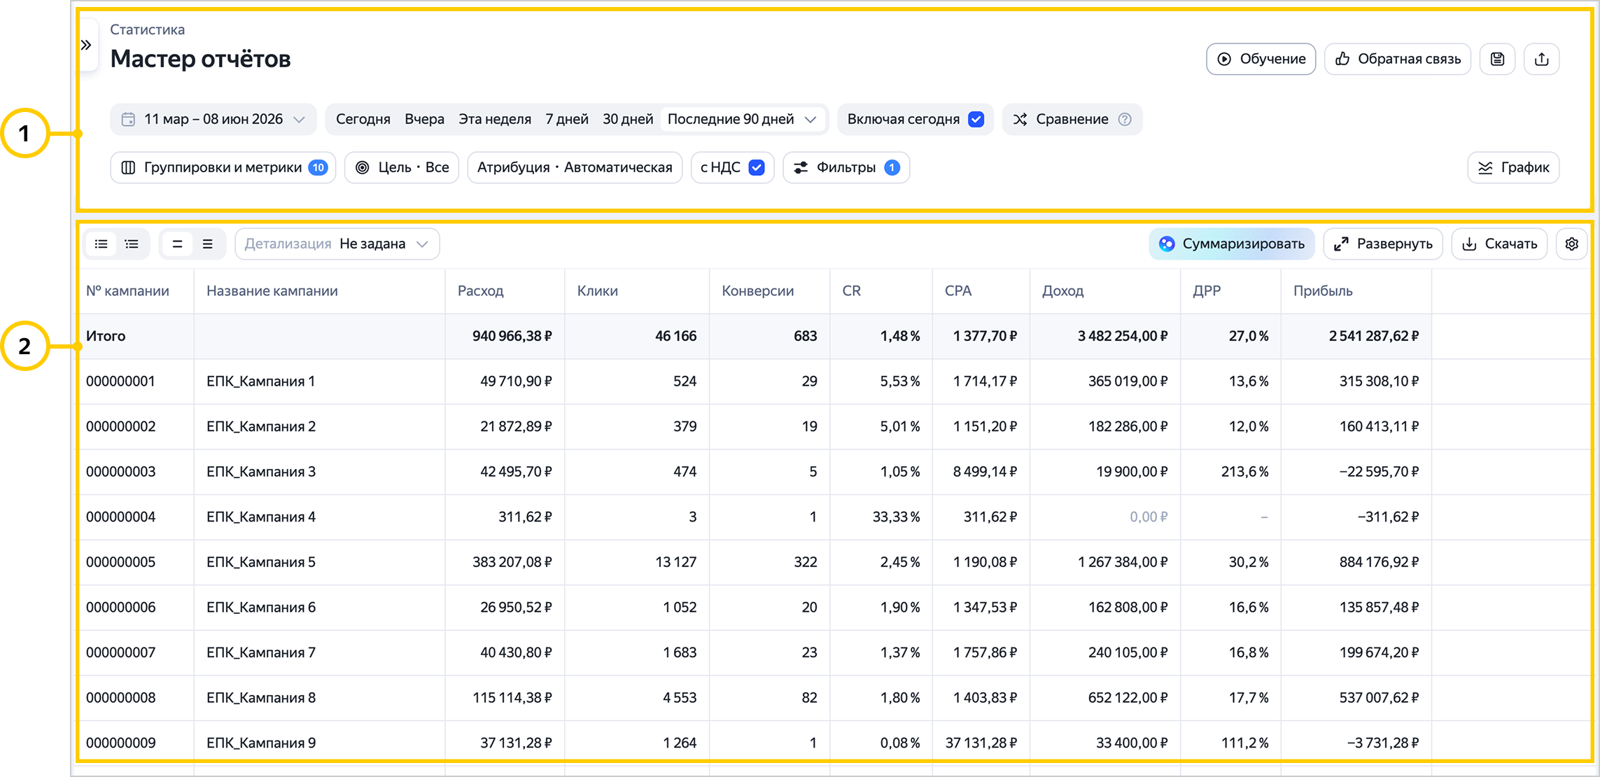1600x777 pixels.
Task: Toggle the с НДС checkbox
Action: [x=756, y=168]
